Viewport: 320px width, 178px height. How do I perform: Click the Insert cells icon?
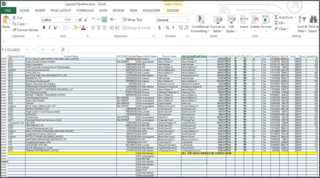pos(244,20)
